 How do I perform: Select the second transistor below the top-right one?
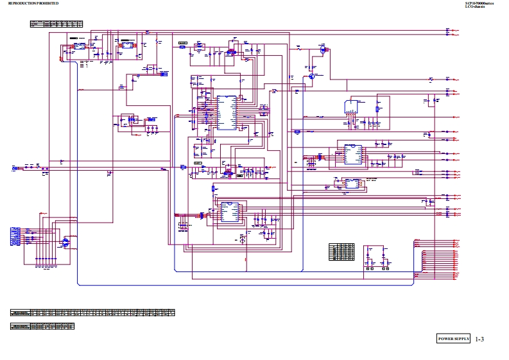point(311,76)
